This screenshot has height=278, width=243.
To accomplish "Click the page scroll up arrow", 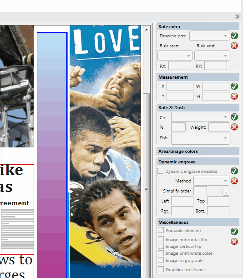I will (147, 30).
